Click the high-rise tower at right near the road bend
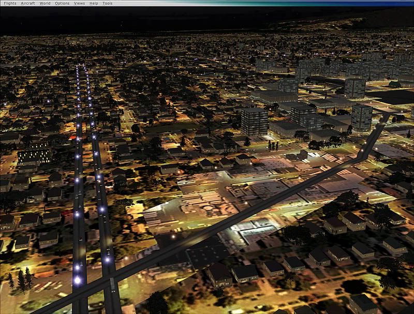414x314 pixels. click(361, 117)
